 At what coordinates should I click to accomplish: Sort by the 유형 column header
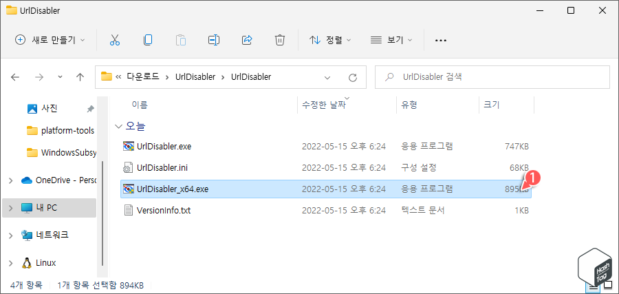click(x=409, y=105)
